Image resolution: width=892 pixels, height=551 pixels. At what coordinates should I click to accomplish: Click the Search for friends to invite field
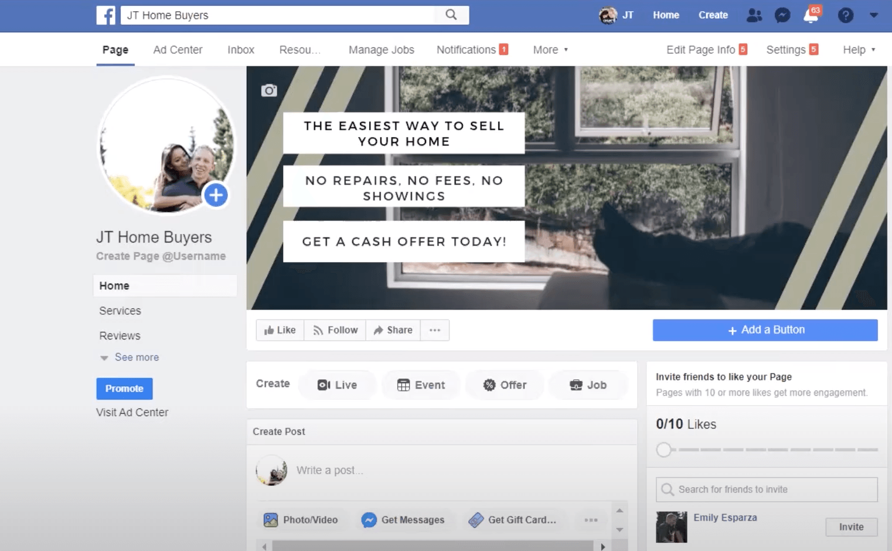coord(767,489)
